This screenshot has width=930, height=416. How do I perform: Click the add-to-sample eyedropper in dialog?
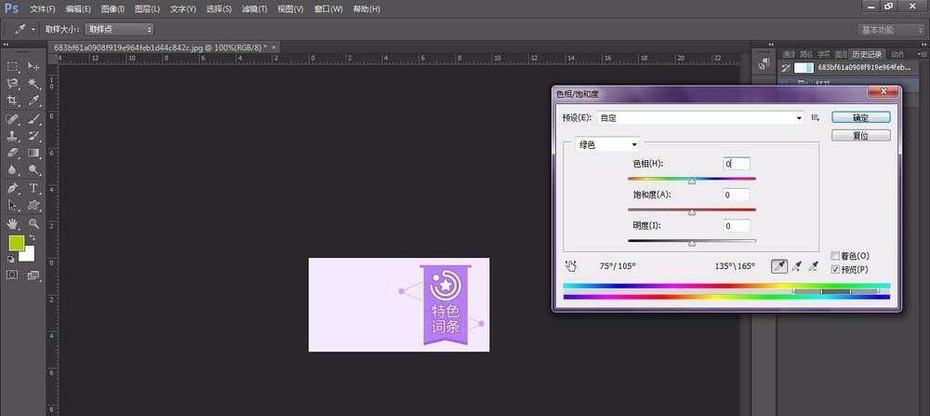(797, 266)
